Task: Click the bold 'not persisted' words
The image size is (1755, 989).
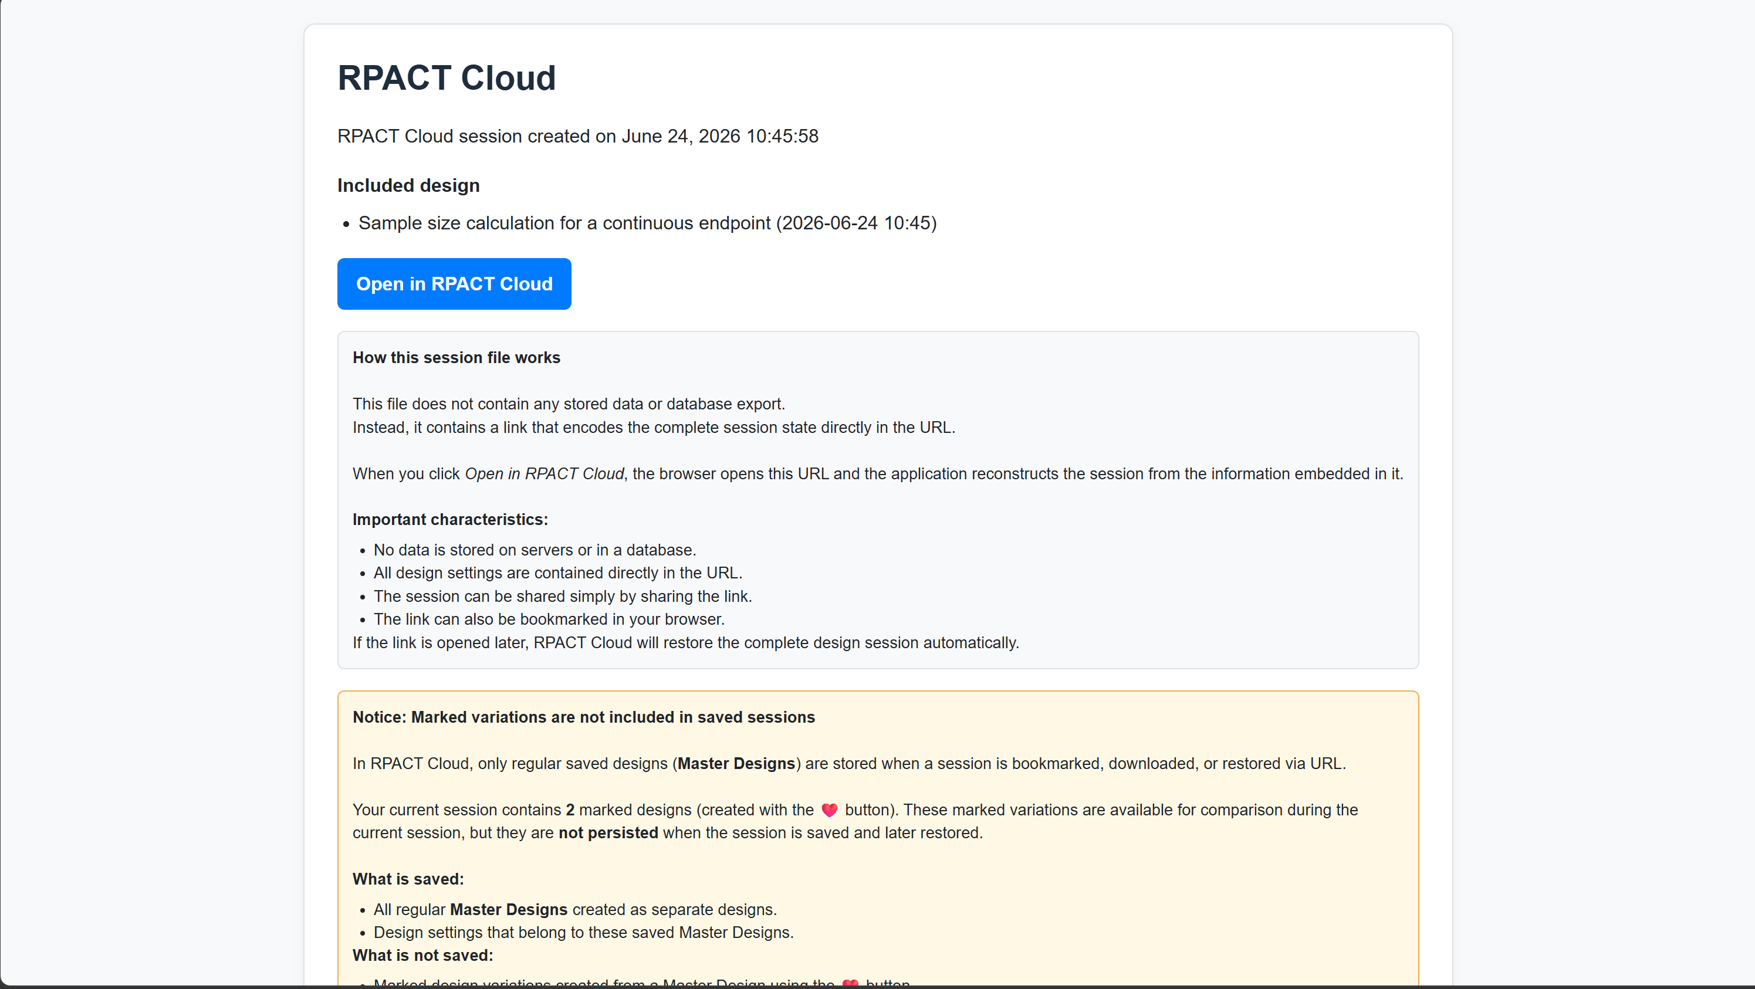Action: (x=608, y=833)
